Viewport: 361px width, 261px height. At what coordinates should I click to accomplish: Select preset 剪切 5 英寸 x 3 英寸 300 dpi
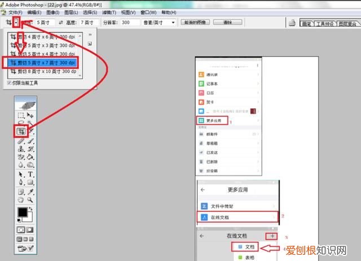click(x=43, y=46)
